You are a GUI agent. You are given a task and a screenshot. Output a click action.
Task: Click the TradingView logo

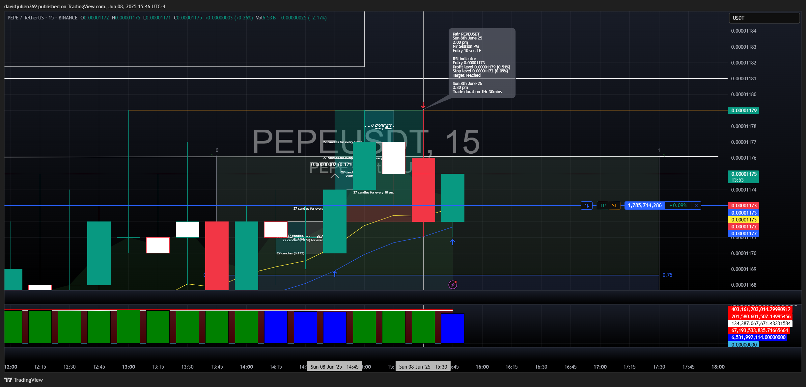[x=23, y=380]
